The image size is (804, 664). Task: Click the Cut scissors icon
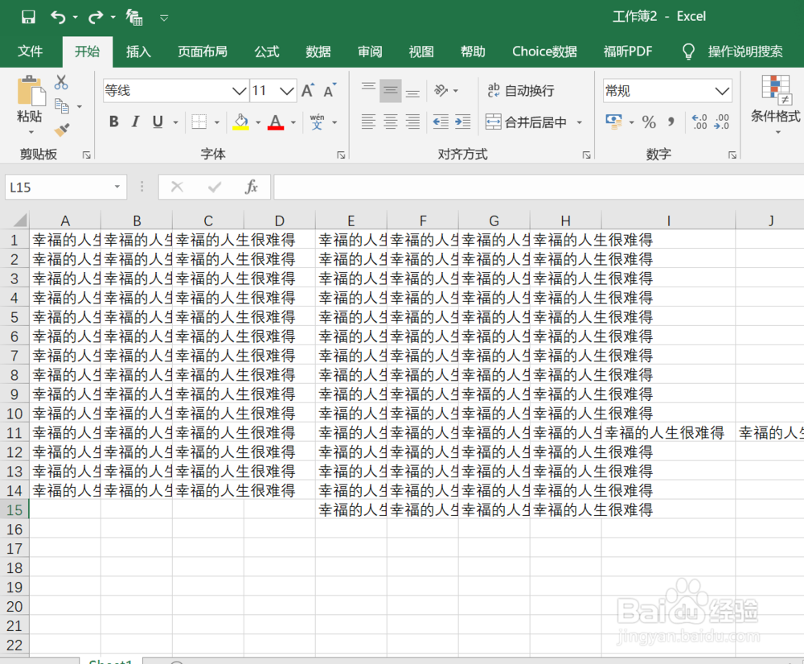tap(61, 82)
